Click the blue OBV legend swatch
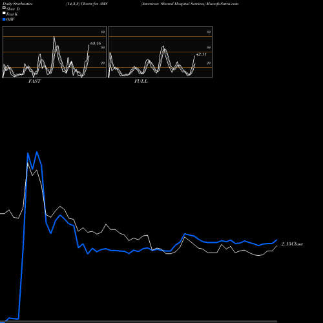This screenshot has width=323, height=323. click(4, 19)
